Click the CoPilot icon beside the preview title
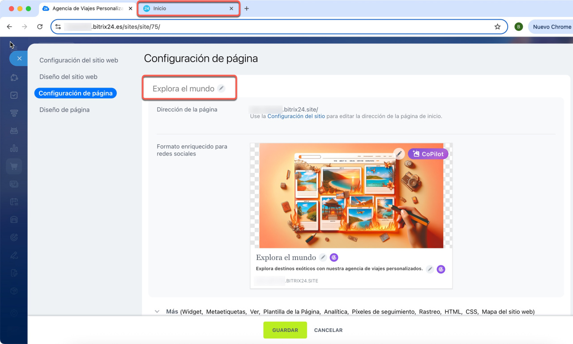 334,257
